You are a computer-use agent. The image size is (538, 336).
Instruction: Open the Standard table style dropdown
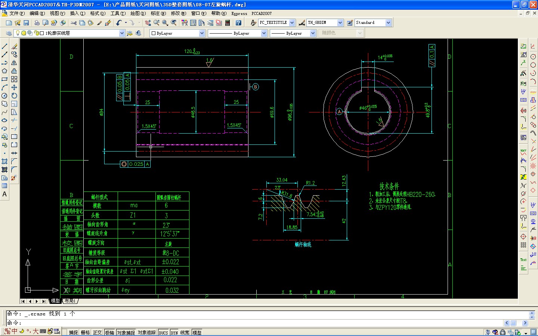pyautogui.click(x=388, y=23)
